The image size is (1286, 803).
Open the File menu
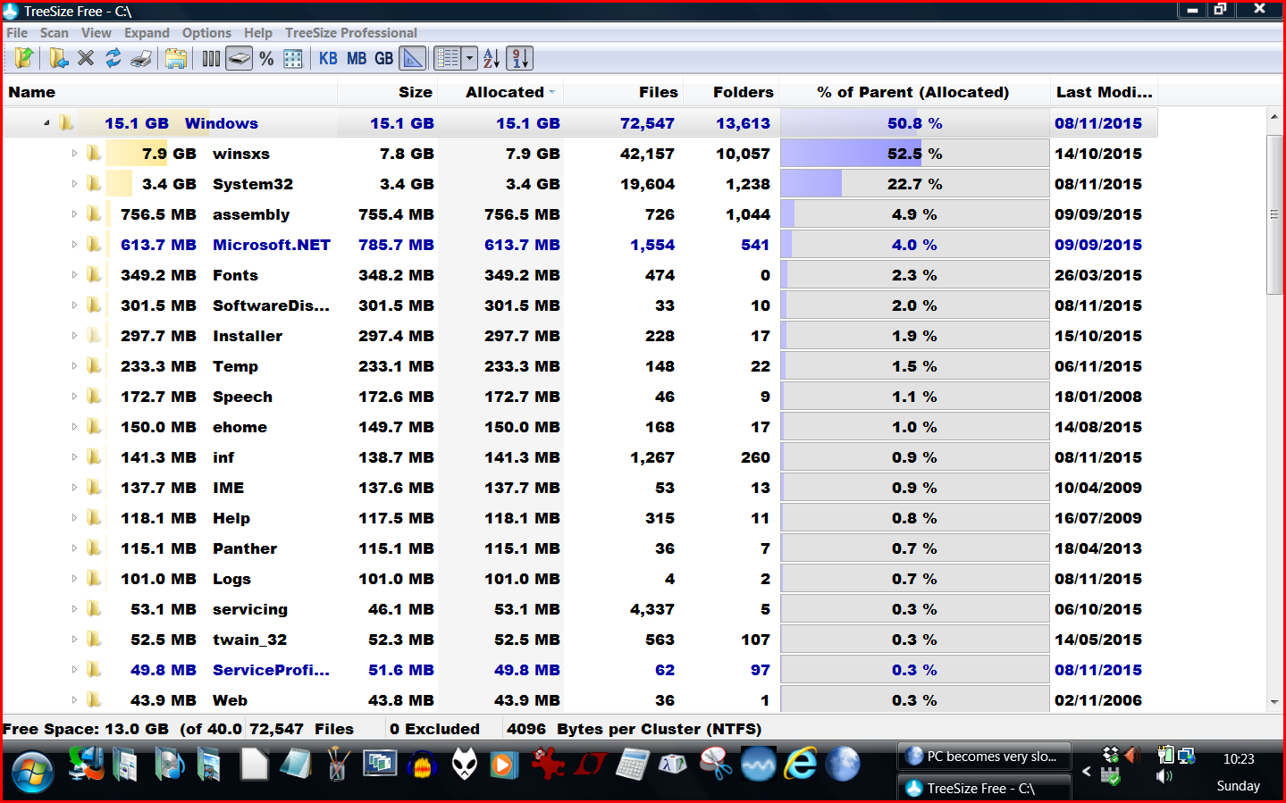tap(17, 33)
